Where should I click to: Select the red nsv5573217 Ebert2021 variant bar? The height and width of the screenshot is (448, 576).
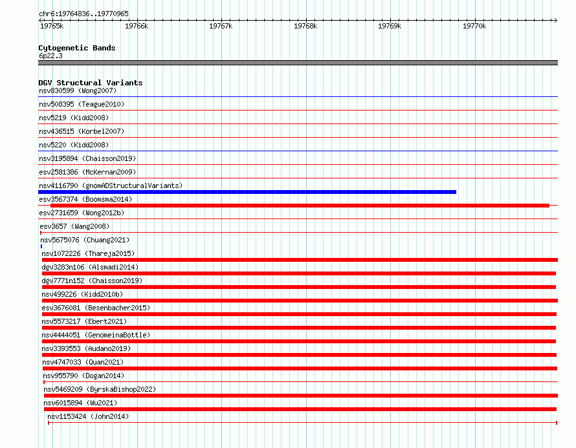[x=299, y=328]
